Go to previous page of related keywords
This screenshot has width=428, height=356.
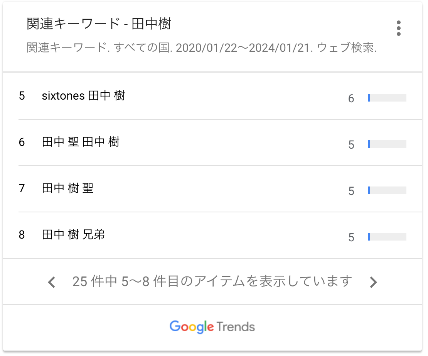pos(52,282)
